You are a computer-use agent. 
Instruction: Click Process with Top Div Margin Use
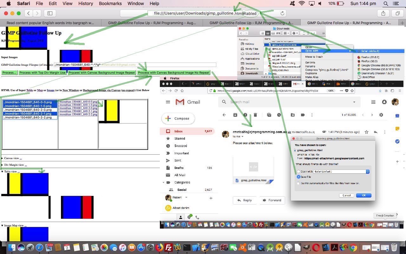tap(42, 73)
